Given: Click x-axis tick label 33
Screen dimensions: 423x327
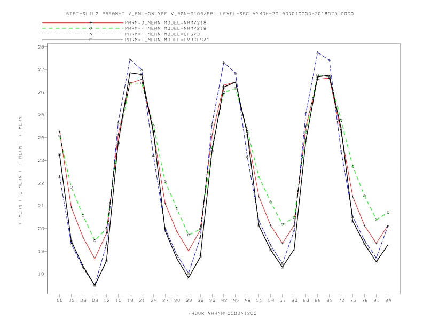Looking at the screenshot, I should point(189,300).
